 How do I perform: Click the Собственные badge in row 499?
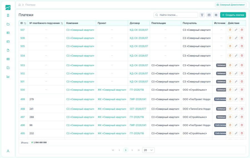(x=220, y=99)
